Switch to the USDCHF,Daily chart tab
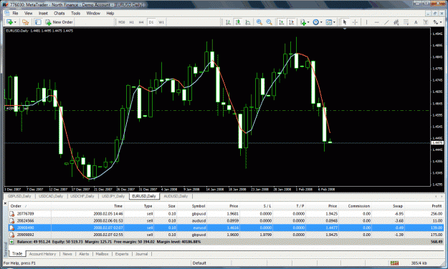Screen dimensions: 448x269 point(82,196)
